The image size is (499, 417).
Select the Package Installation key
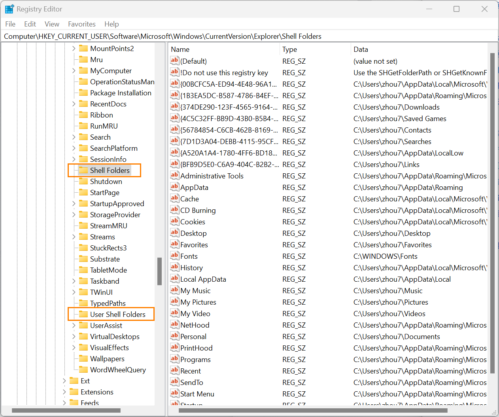pyautogui.click(x=121, y=93)
